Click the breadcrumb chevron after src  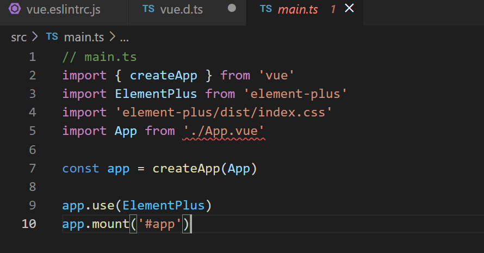(35, 37)
